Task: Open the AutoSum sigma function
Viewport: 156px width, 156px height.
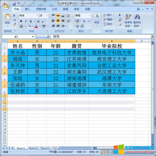Action: click(120, 15)
